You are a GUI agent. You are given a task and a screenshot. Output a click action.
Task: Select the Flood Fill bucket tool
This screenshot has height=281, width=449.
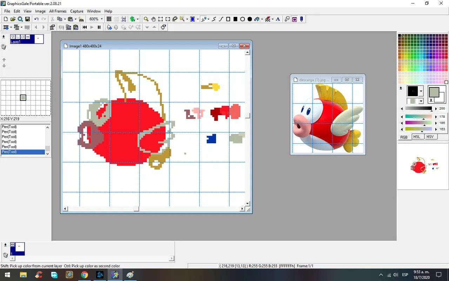[257, 19]
